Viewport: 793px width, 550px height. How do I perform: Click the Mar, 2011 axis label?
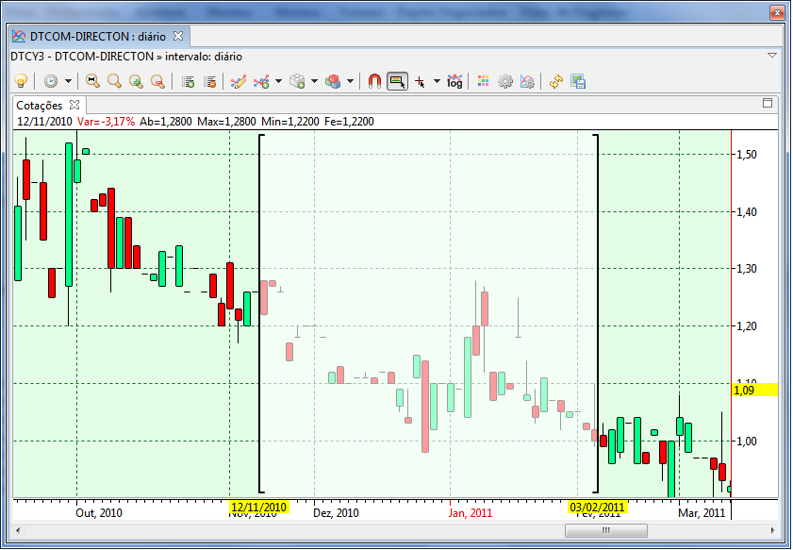pyautogui.click(x=702, y=512)
